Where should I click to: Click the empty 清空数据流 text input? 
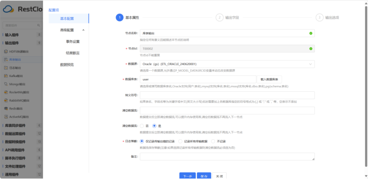pos(227,110)
